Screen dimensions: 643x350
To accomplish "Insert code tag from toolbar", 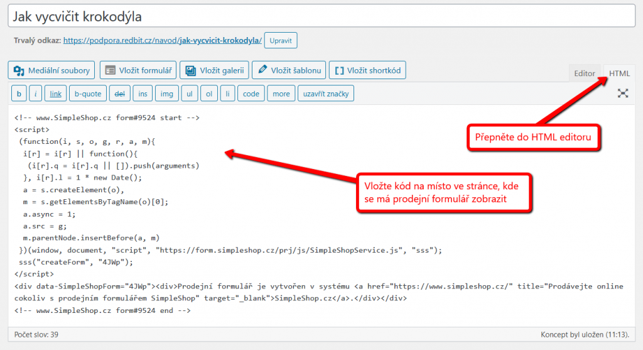I will (x=251, y=94).
